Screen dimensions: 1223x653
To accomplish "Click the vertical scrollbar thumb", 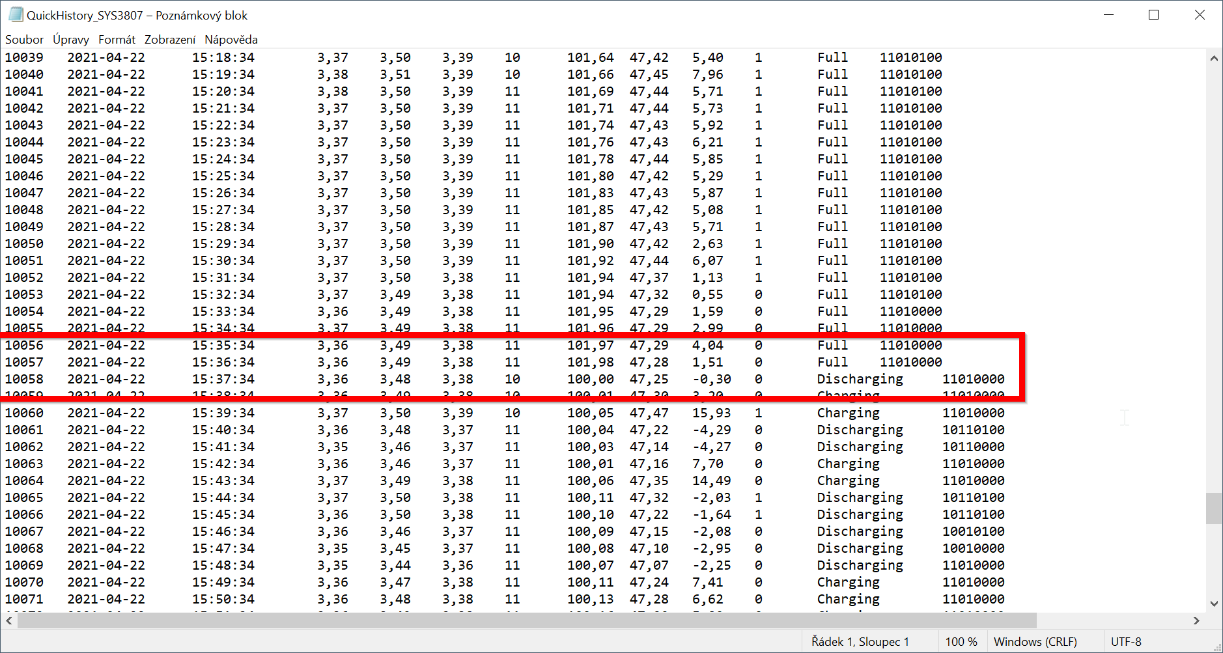I will pyautogui.click(x=1214, y=508).
